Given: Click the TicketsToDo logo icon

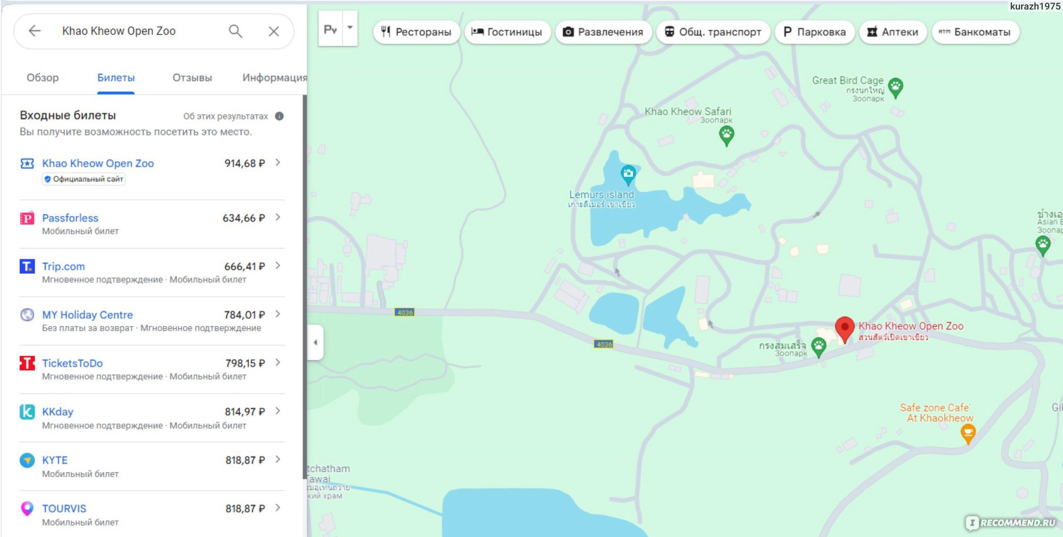Looking at the screenshot, I should tap(27, 363).
